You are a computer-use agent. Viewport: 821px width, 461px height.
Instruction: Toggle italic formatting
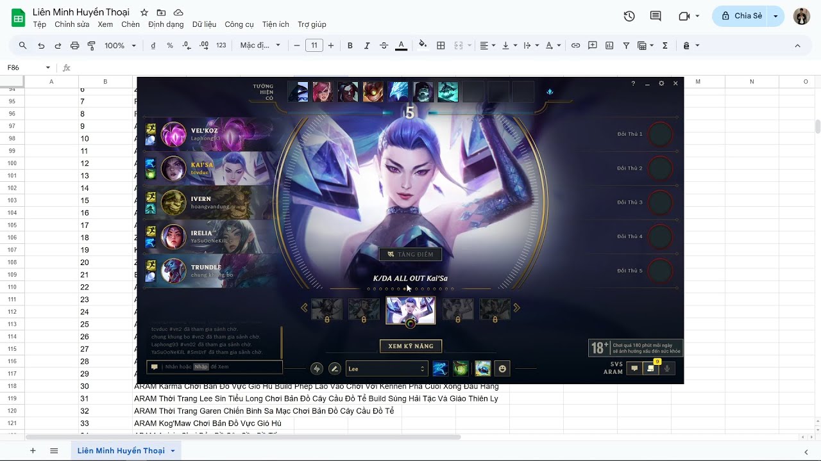pos(367,45)
